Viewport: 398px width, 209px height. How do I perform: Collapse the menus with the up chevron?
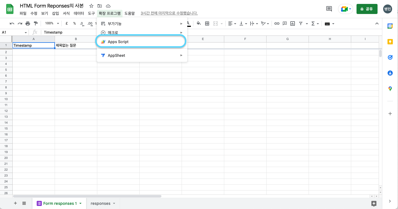tap(377, 24)
